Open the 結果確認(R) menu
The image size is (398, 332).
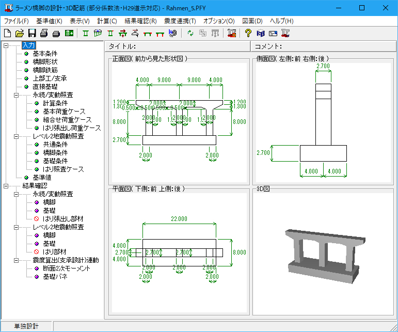140,21
